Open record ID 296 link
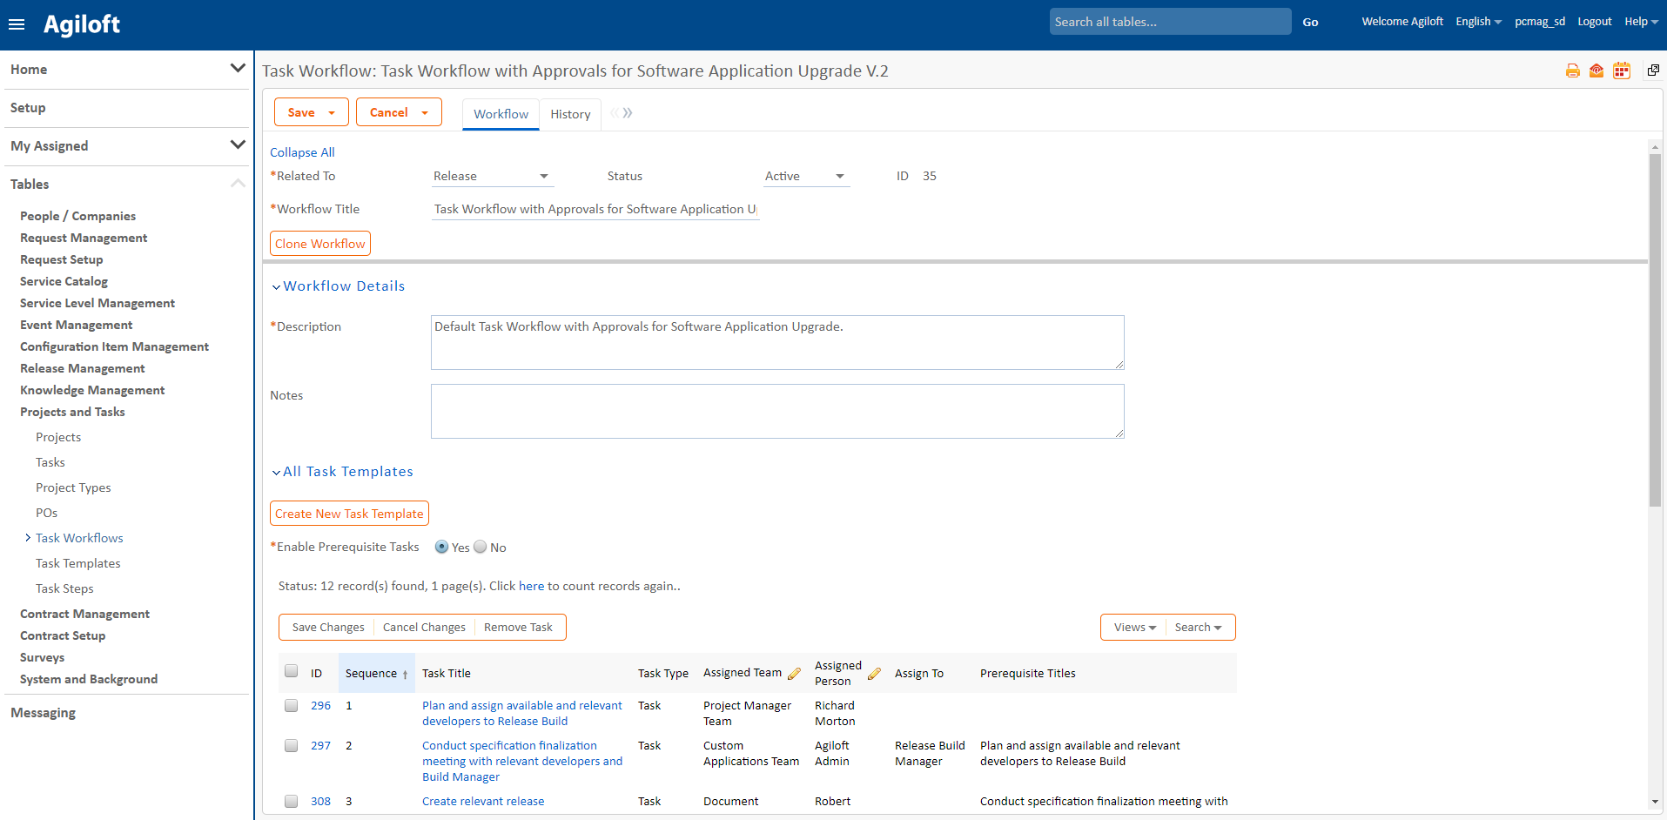 [320, 706]
